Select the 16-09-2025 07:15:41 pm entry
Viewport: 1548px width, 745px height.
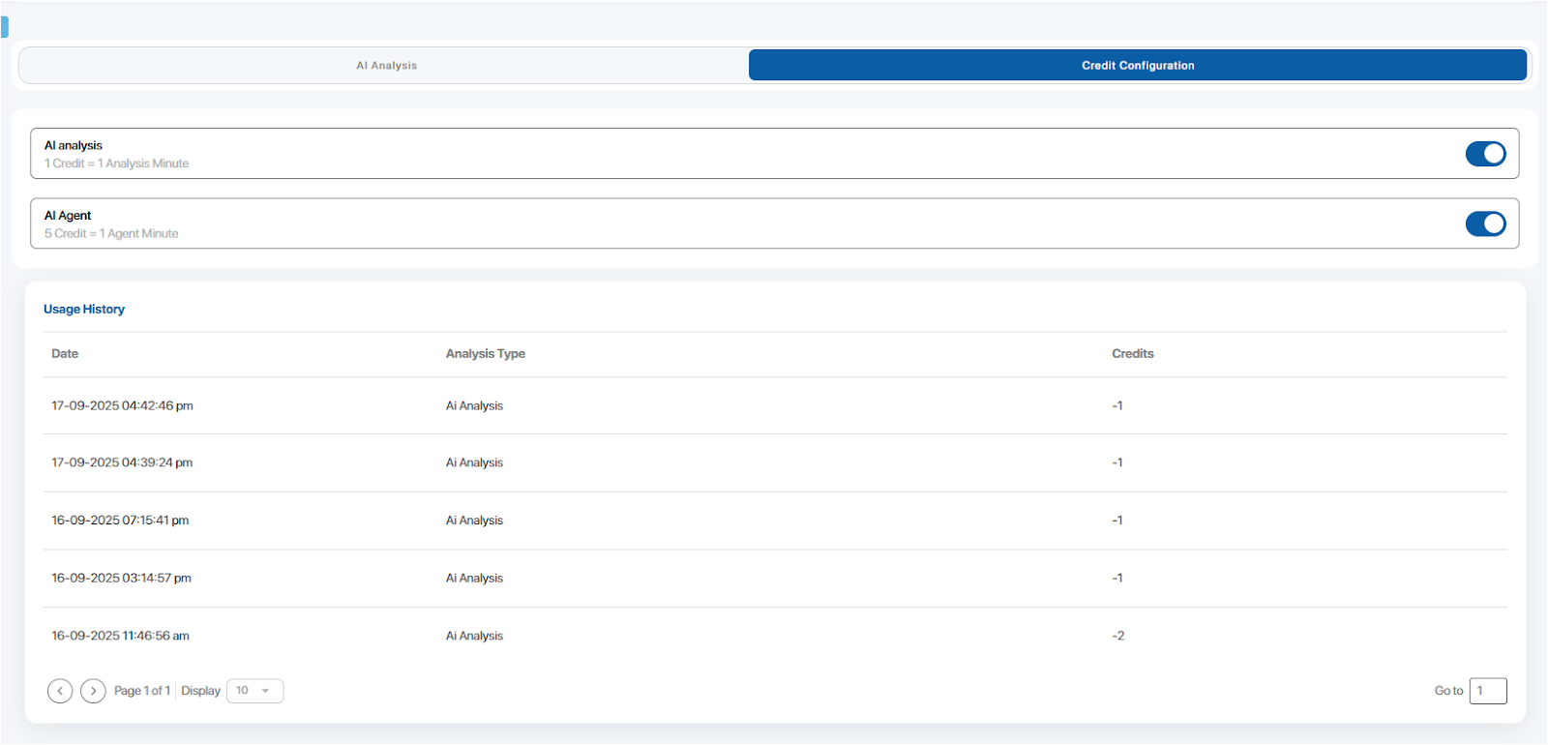120,521
